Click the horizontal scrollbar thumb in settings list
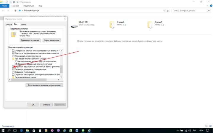The image size is (213, 133). [x=29, y=80]
